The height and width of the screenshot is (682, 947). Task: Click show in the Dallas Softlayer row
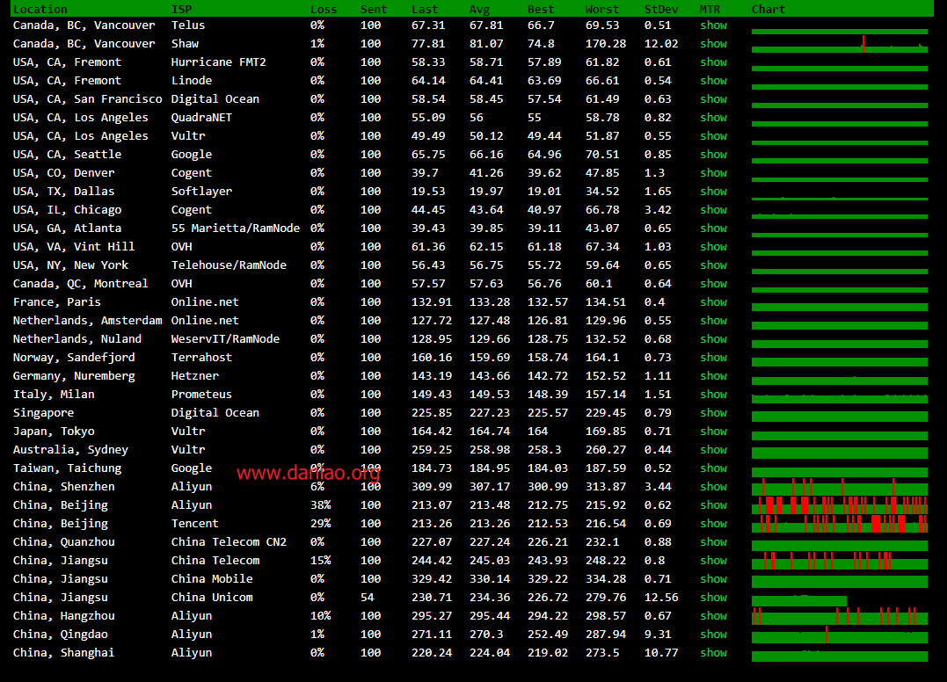(713, 192)
